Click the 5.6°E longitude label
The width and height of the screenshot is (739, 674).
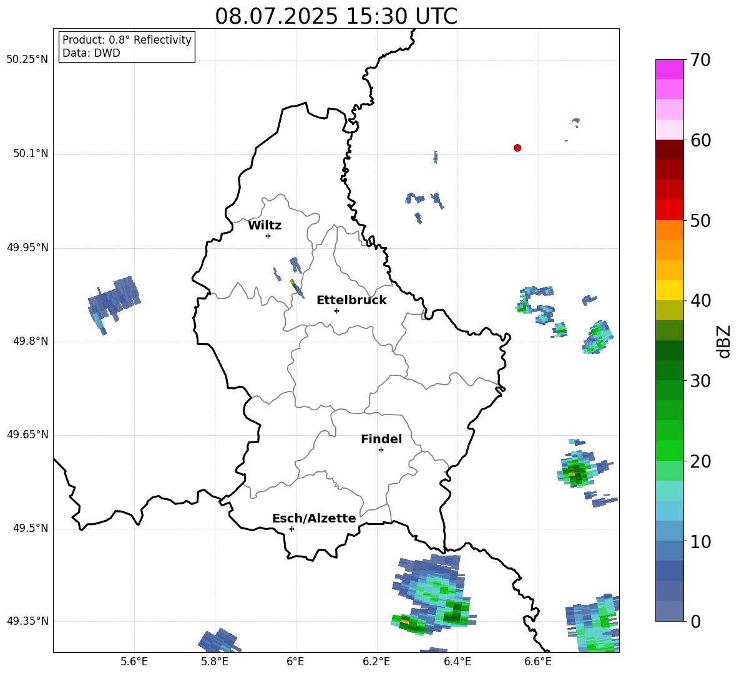click(134, 662)
